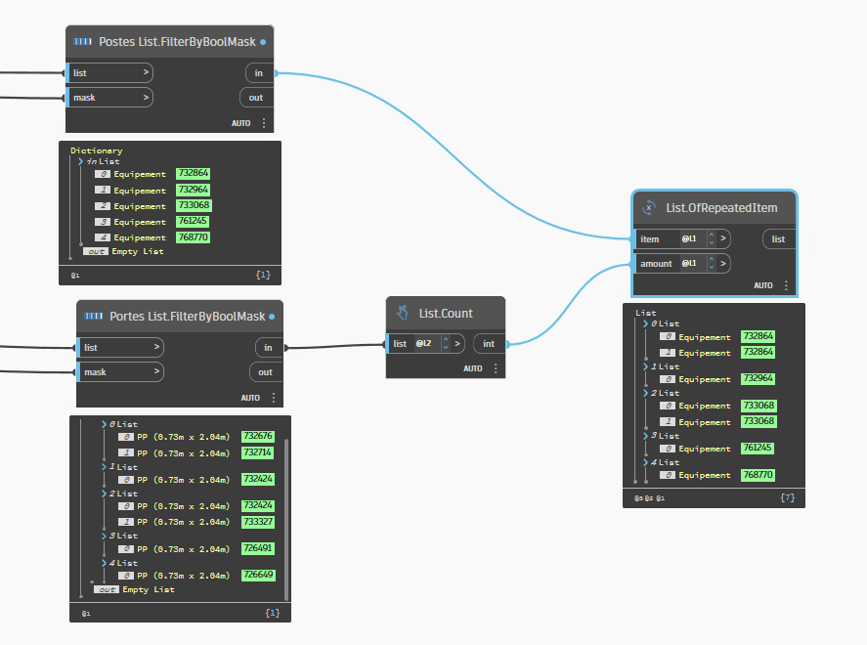Screen dimensions: 867x645
Task: Click the 'int' output port of List.Count
Action: 489,344
